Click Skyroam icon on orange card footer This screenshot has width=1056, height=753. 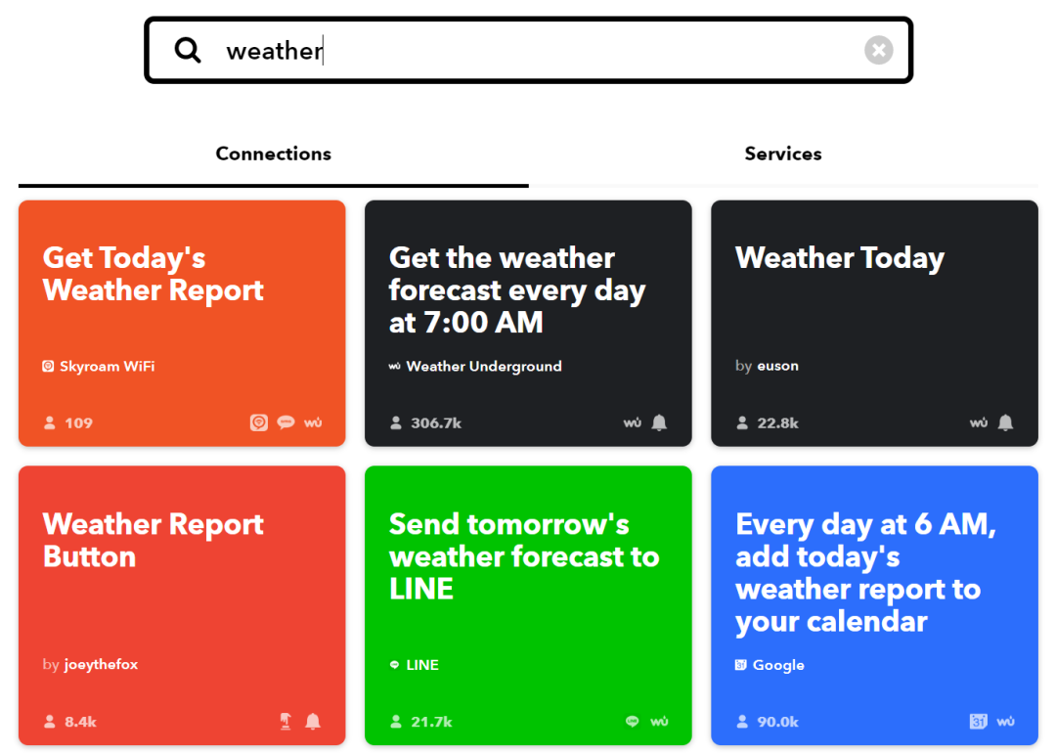[258, 423]
